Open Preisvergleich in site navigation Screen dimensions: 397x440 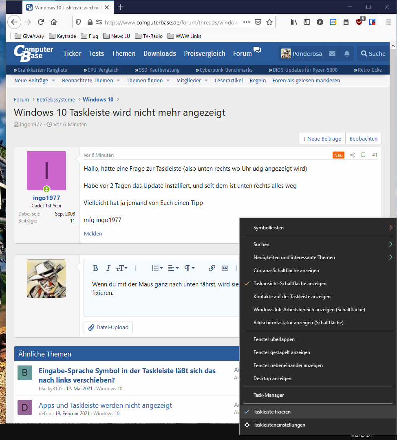(204, 53)
